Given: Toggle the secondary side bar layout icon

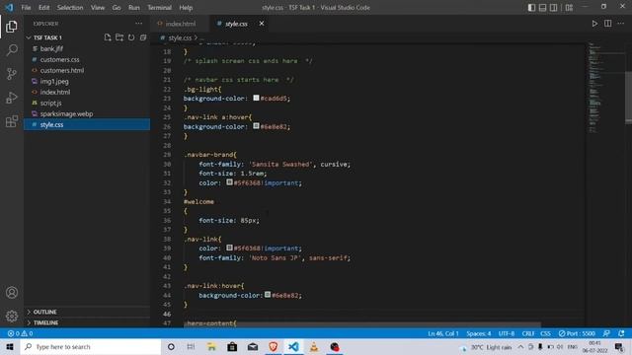Looking at the screenshot, I should click(554, 8).
